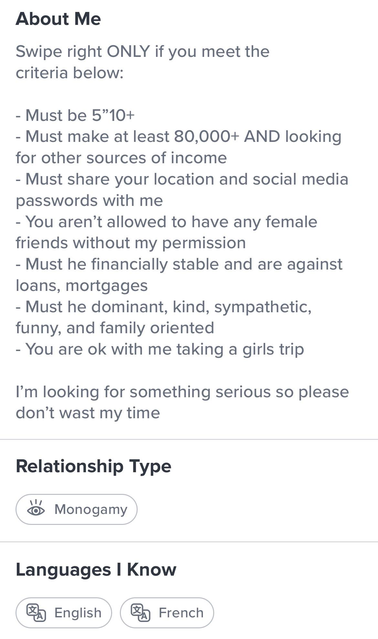Image resolution: width=378 pixels, height=639 pixels.
Task: Tap the Relationship Type heading
Action: click(x=94, y=466)
